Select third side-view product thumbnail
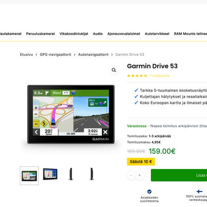 [x=71, y=174]
